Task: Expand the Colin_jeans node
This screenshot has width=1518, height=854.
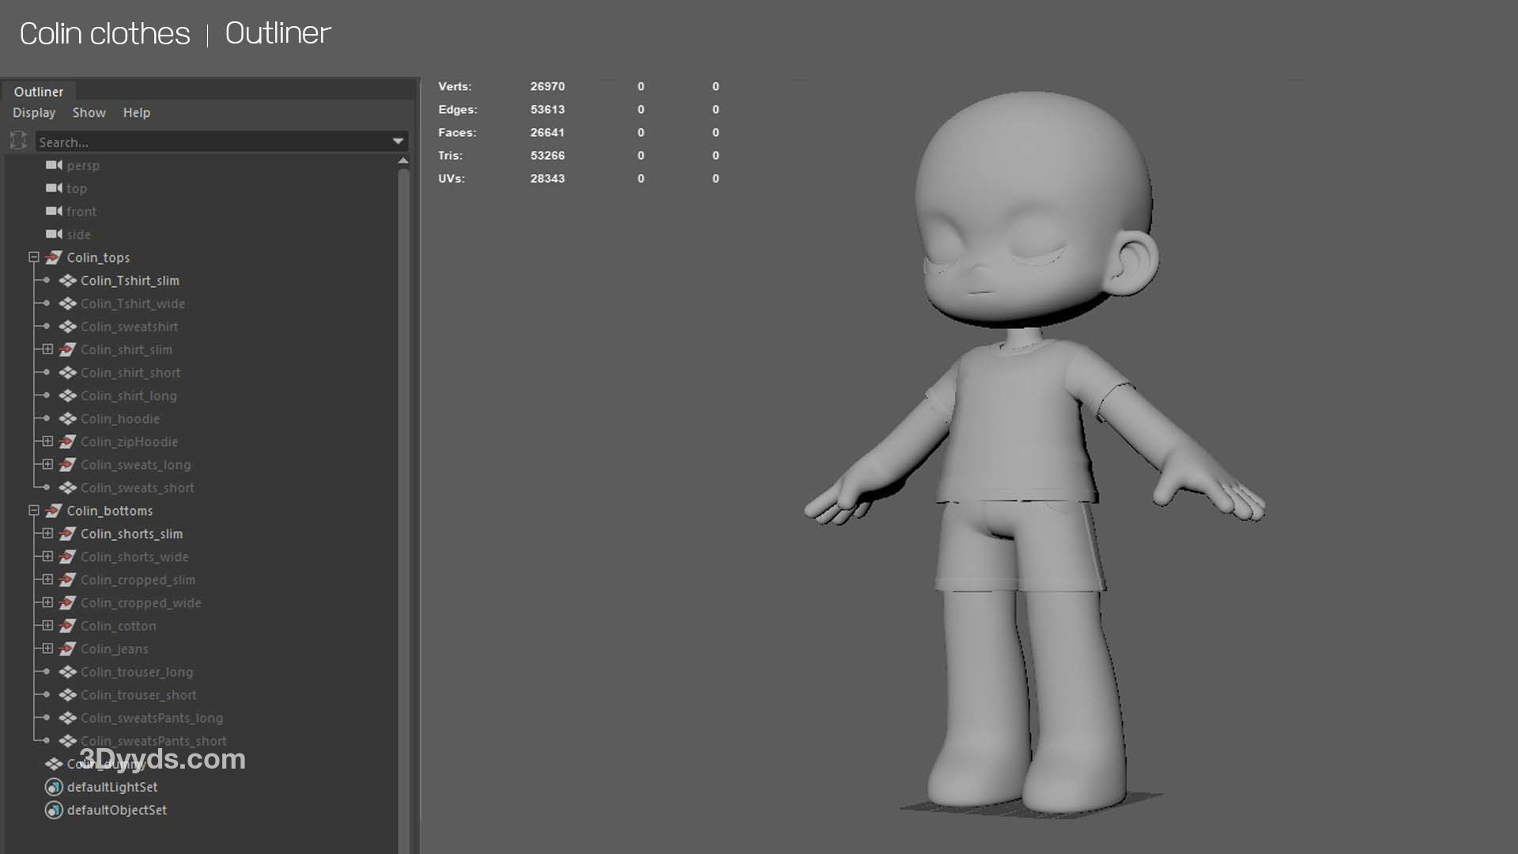Action: pos(47,649)
